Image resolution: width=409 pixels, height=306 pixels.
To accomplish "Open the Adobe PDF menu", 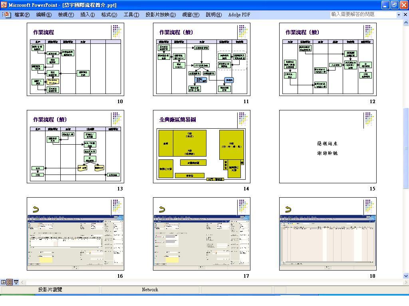I will pos(239,15).
